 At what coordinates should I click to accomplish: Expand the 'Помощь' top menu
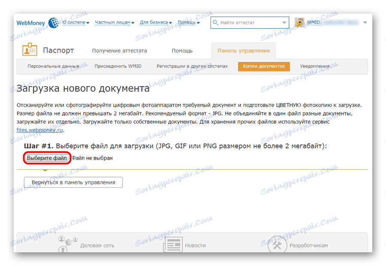click(189, 22)
